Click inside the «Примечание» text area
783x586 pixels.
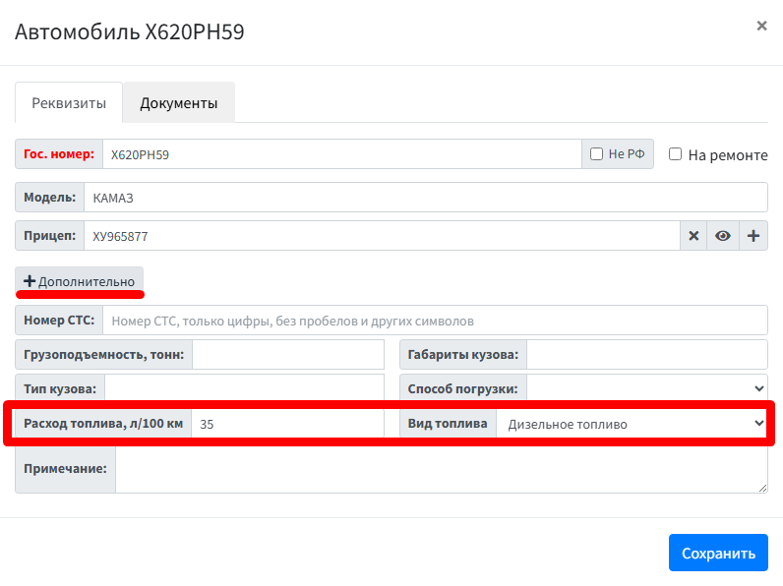click(441, 469)
